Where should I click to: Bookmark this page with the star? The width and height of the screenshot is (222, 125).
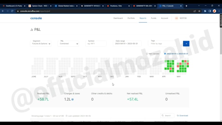[199, 11]
